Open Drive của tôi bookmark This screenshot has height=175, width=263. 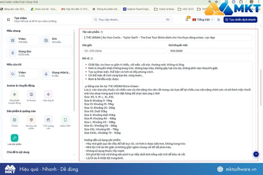(x=44, y=9)
